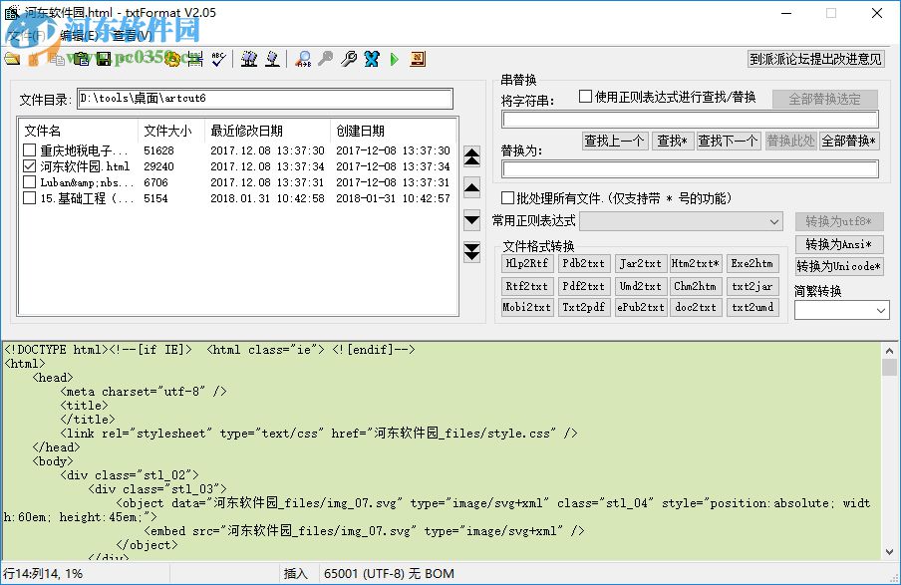Open the 编辑(E) menu
This screenshot has width=901, height=585.
(79, 35)
